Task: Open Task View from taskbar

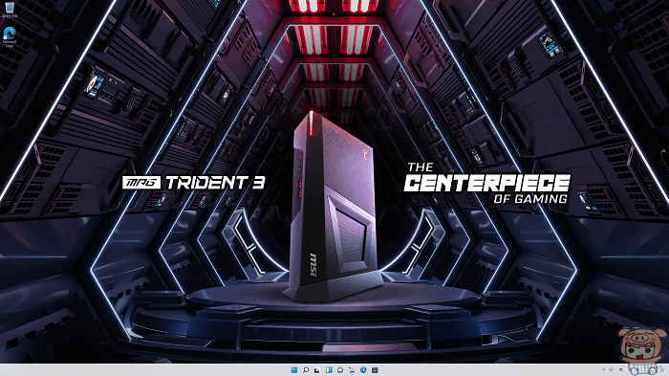Action: click(x=317, y=370)
